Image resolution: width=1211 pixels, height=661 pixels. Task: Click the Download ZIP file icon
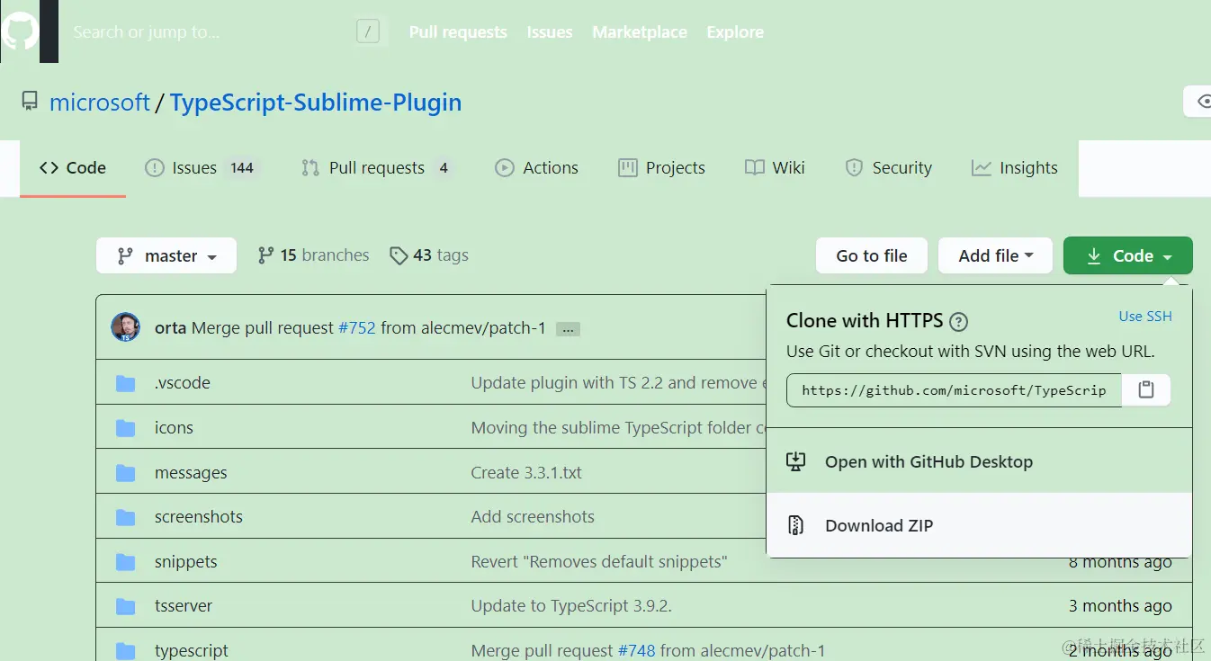click(x=795, y=525)
